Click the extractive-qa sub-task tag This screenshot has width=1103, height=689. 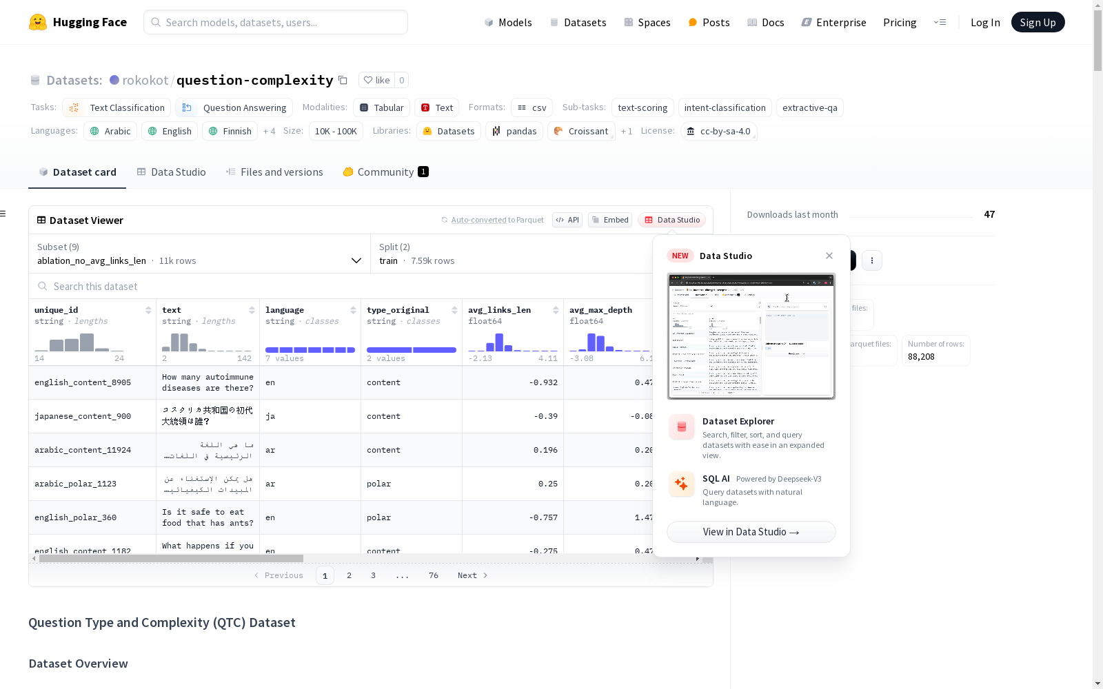(x=810, y=107)
